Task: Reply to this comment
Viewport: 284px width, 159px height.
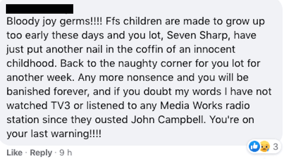Action: coord(41,153)
